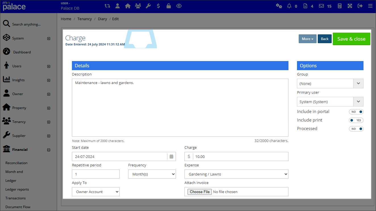Toggle the Include print switch
The width and height of the screenshot is (376, 211).
(x=356, y=120)
